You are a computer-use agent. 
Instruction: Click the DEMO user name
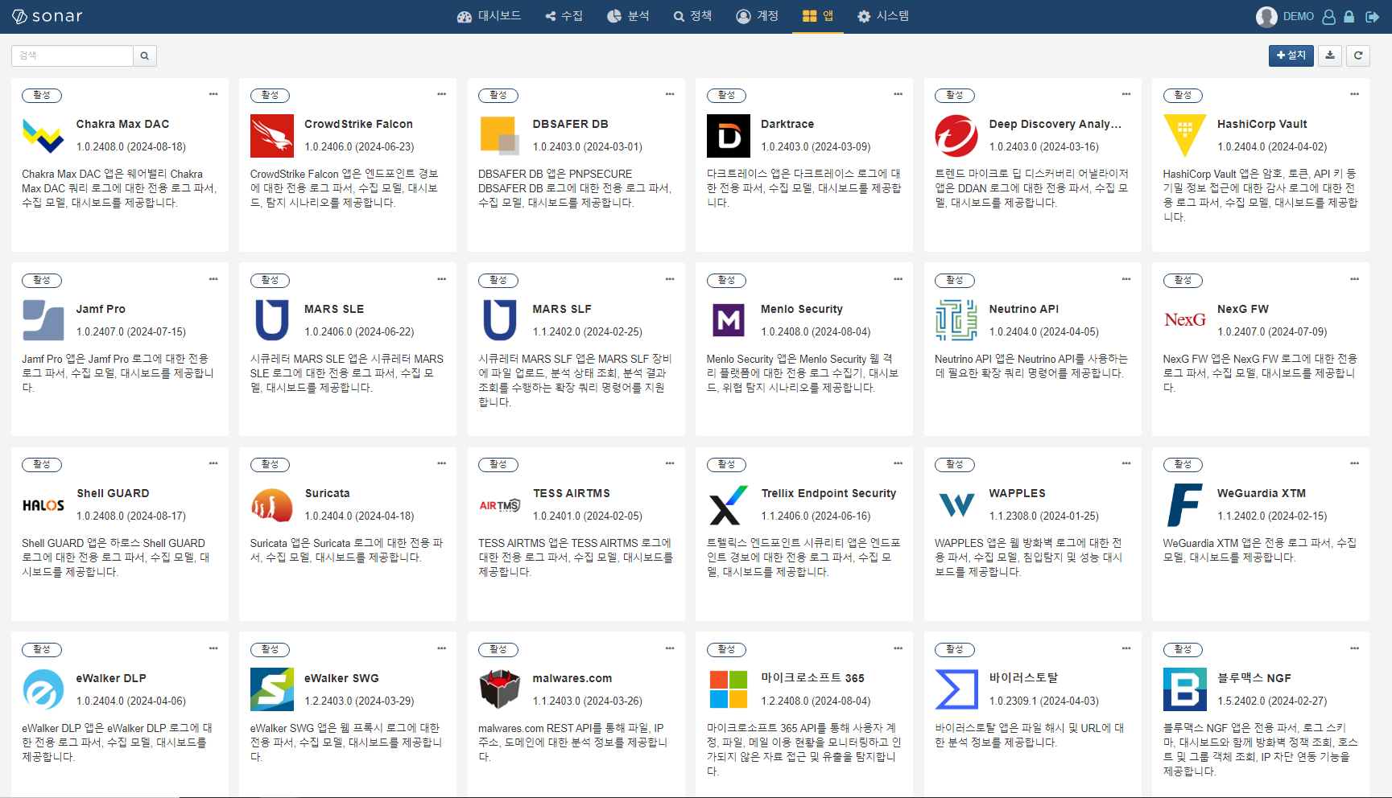point(1298,16)
